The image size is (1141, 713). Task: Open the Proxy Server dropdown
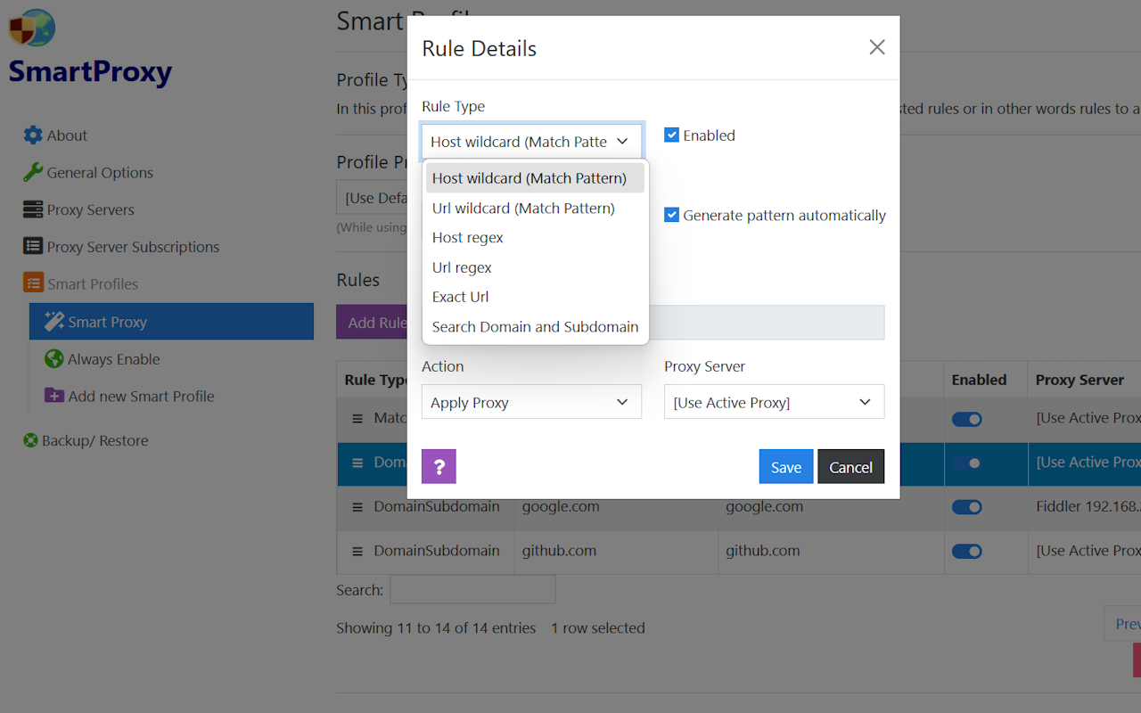coord(774,402)
